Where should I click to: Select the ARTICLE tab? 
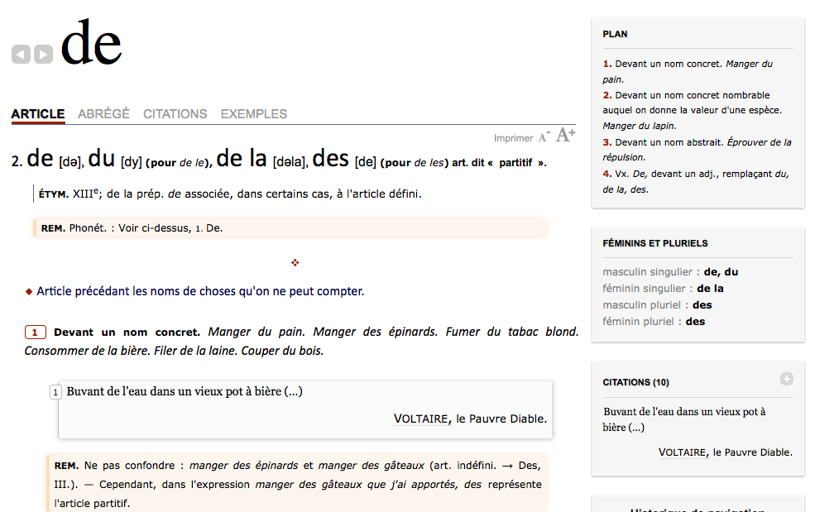38,114
